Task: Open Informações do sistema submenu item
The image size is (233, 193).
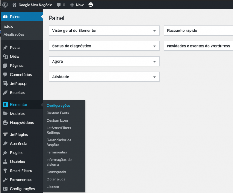Action: 59,162
